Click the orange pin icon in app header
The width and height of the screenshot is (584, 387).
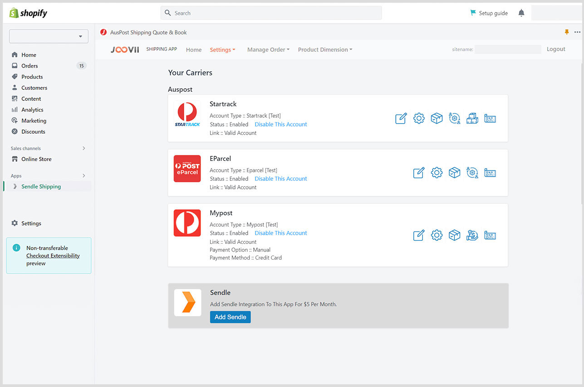click(x=566, y=32)
